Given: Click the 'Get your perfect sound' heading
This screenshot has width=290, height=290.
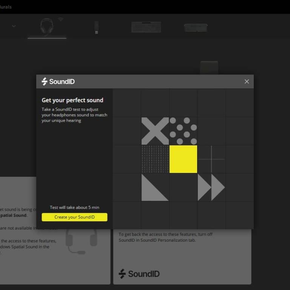Looking at the screenshot, I should (72, 100).
